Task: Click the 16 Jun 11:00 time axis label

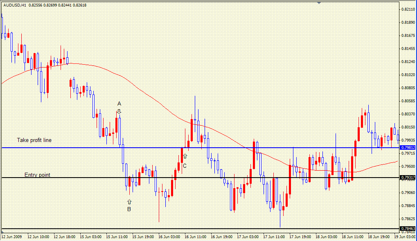Action: [196, 236]
